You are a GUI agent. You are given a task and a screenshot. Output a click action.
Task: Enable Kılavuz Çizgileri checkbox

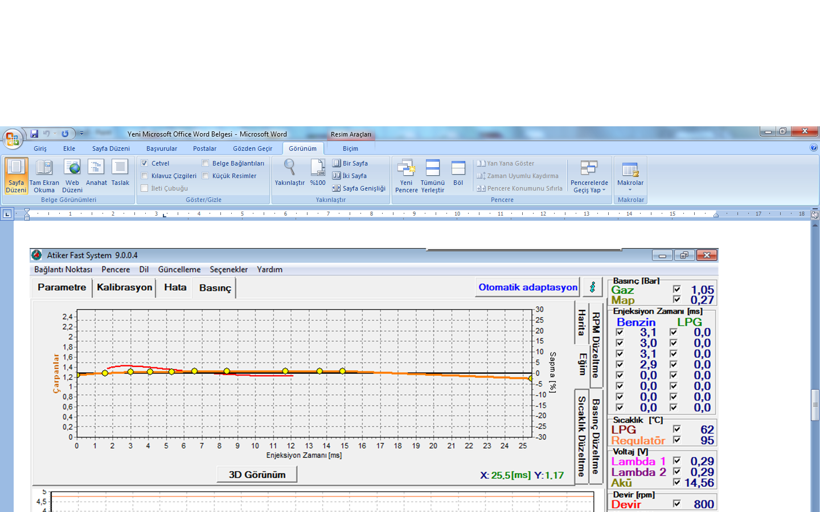pos(145,176)
